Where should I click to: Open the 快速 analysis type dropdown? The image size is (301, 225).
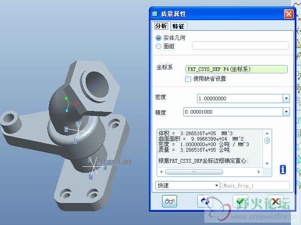[187, 186]
